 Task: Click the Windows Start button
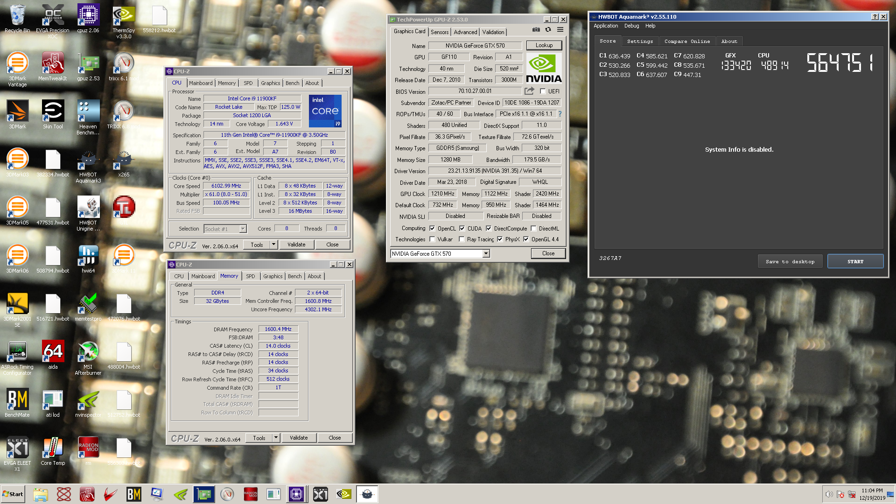coord(13,494)
